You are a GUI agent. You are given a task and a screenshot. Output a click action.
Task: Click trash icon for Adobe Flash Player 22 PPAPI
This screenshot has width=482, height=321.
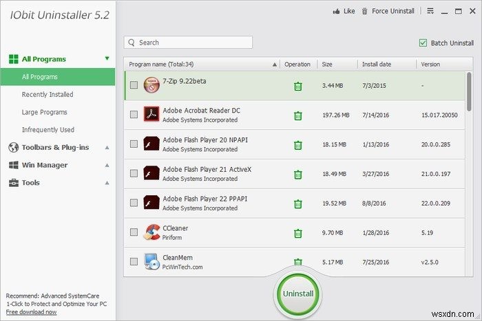[x=298, y=204]
